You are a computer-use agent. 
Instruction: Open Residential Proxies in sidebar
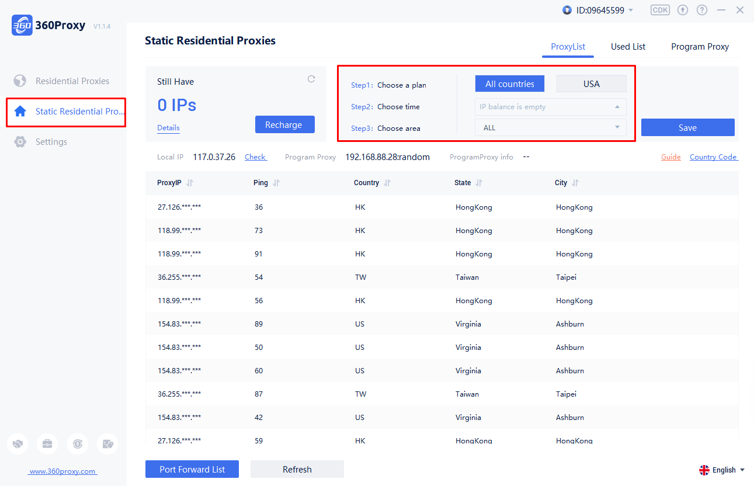coord(61,81)
